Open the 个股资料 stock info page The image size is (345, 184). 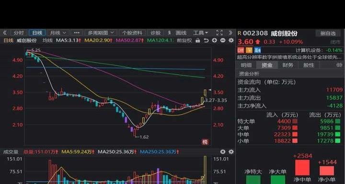132,33
